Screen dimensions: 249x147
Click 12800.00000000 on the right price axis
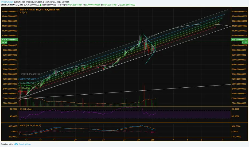pyautogui.click(x=240, y=11)
